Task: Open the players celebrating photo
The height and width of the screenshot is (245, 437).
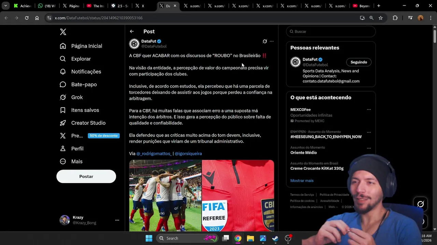Action: click(x=165, y=196)
